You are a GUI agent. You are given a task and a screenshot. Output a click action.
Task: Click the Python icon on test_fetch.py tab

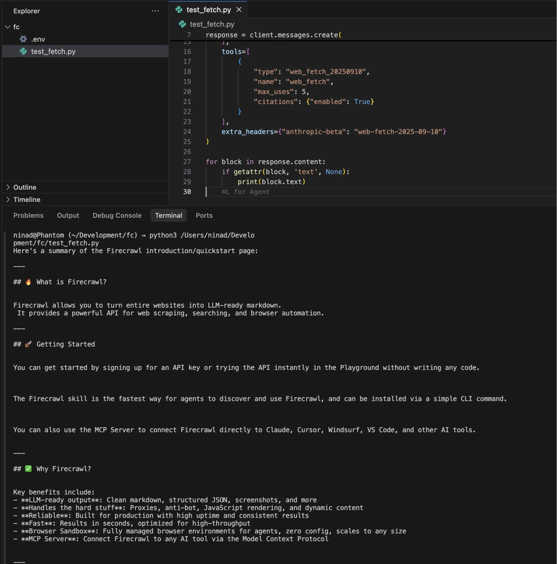(x=179, y=10)
